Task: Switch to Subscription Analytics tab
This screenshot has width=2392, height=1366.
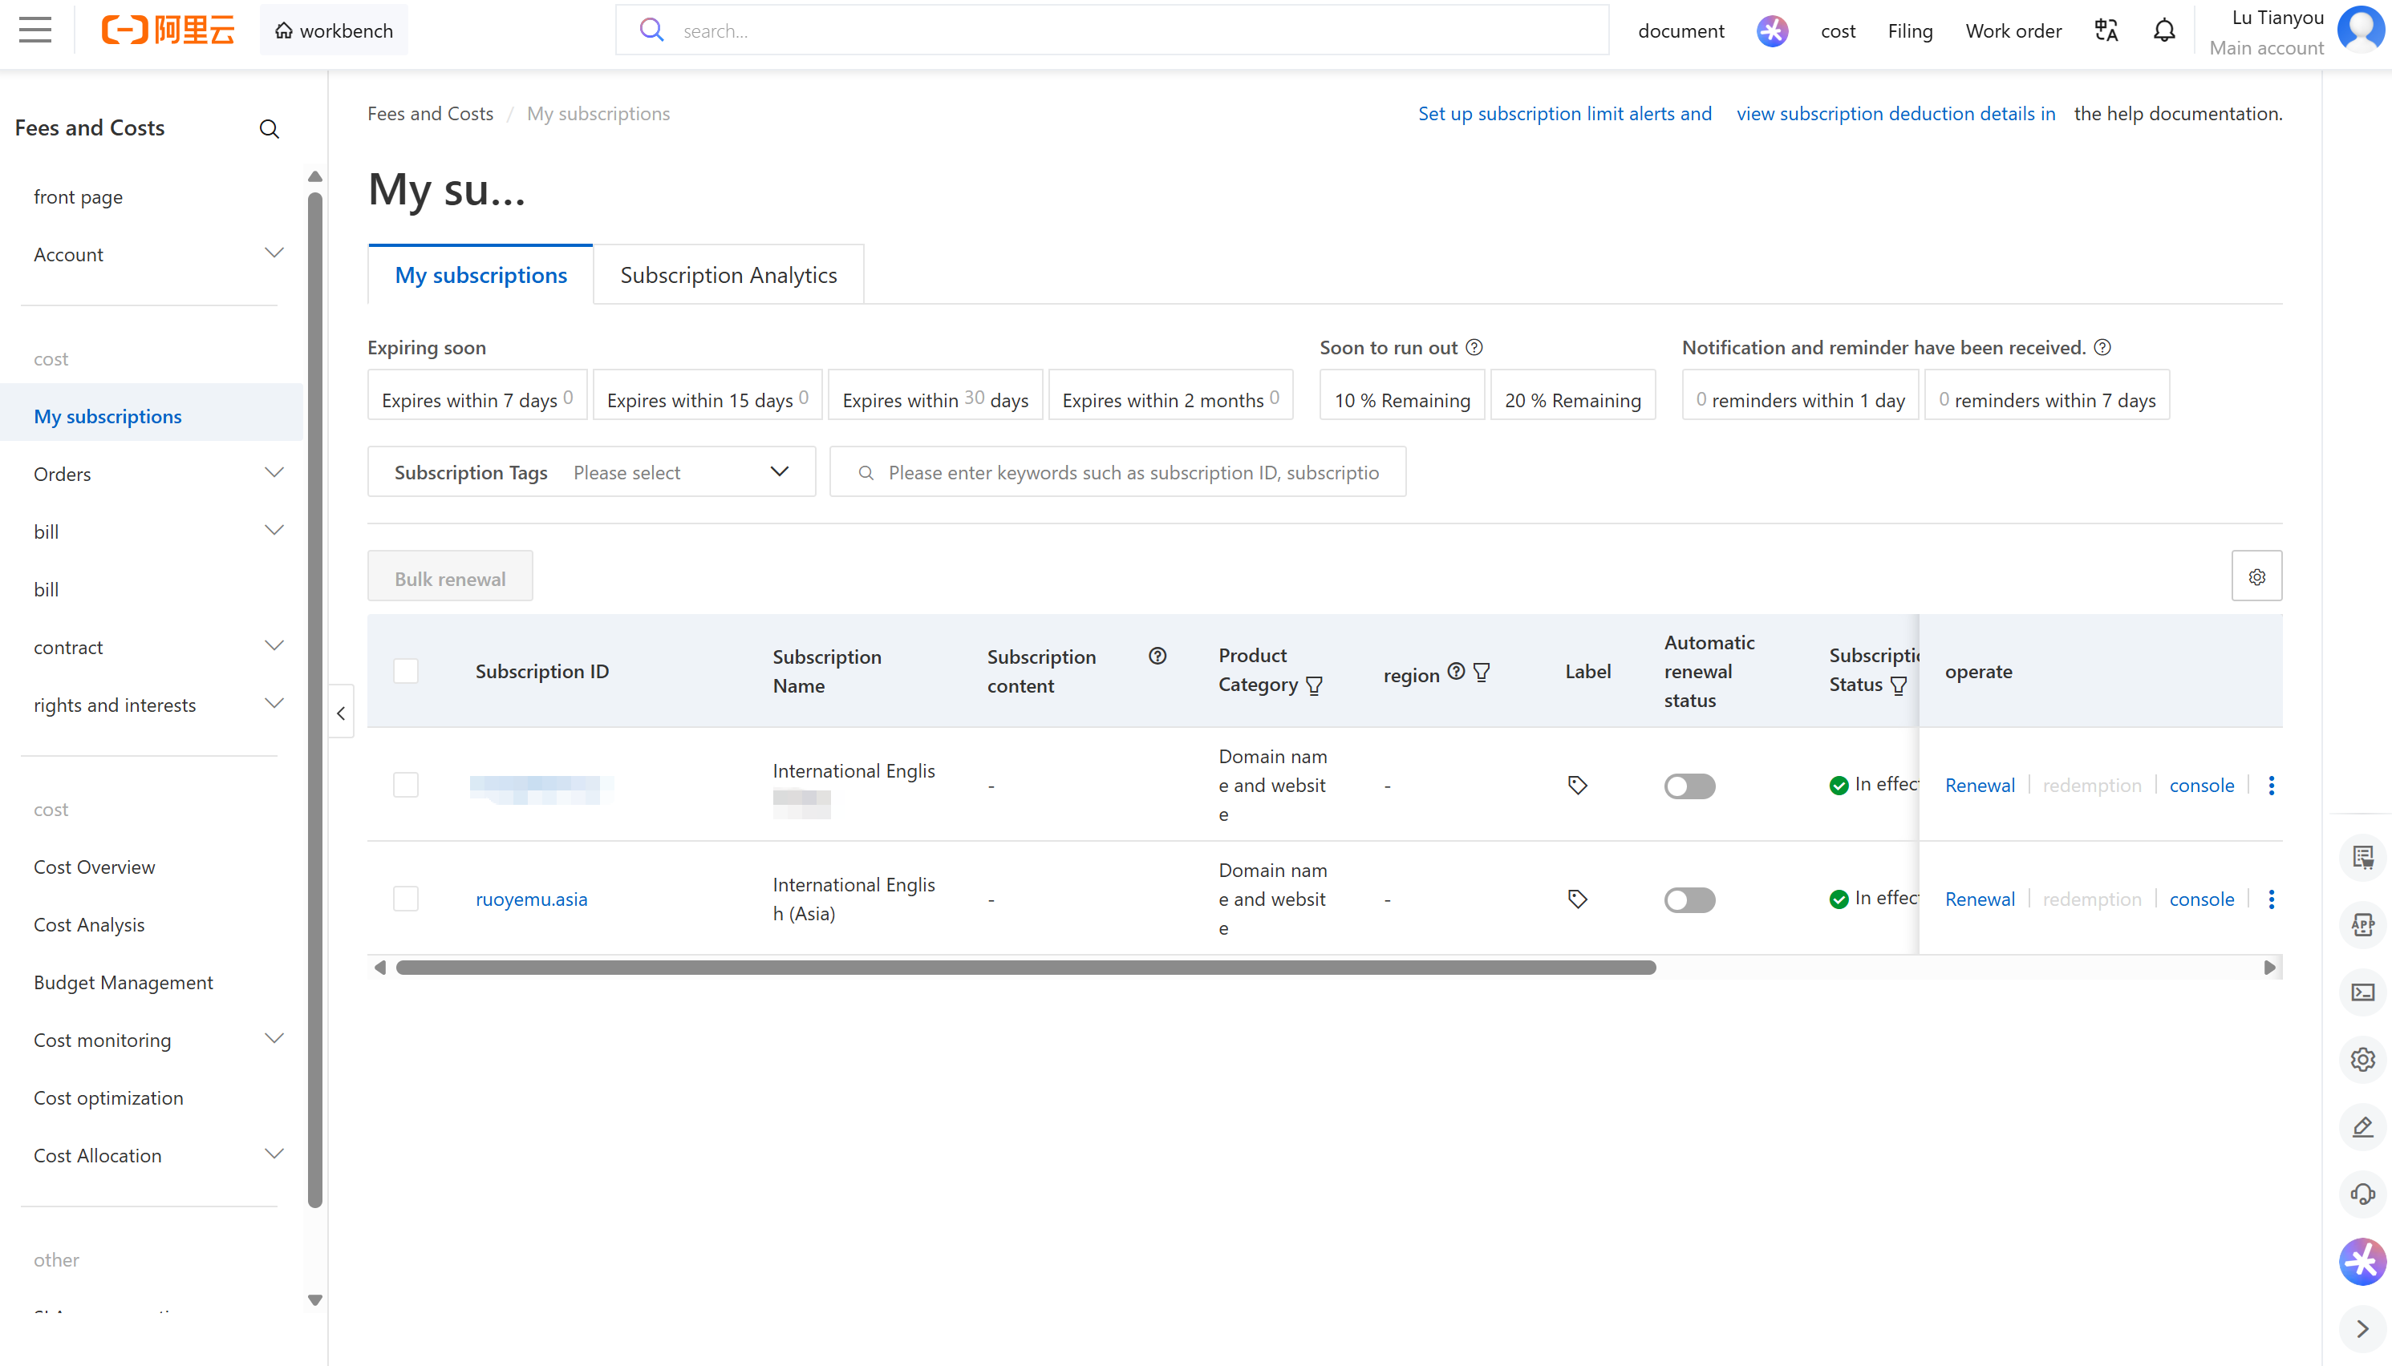Action: (x=728, y=275)
